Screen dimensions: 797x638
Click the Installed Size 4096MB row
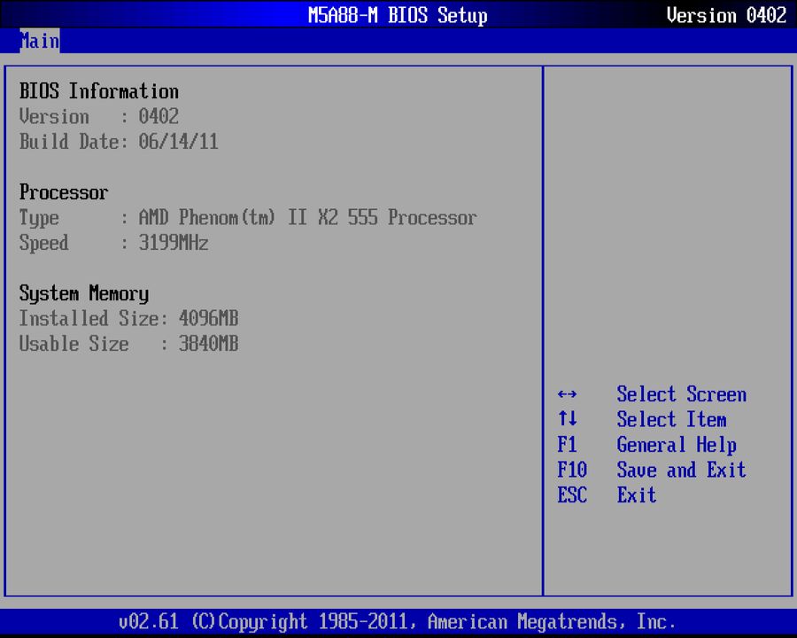click(x=129, y=318)
